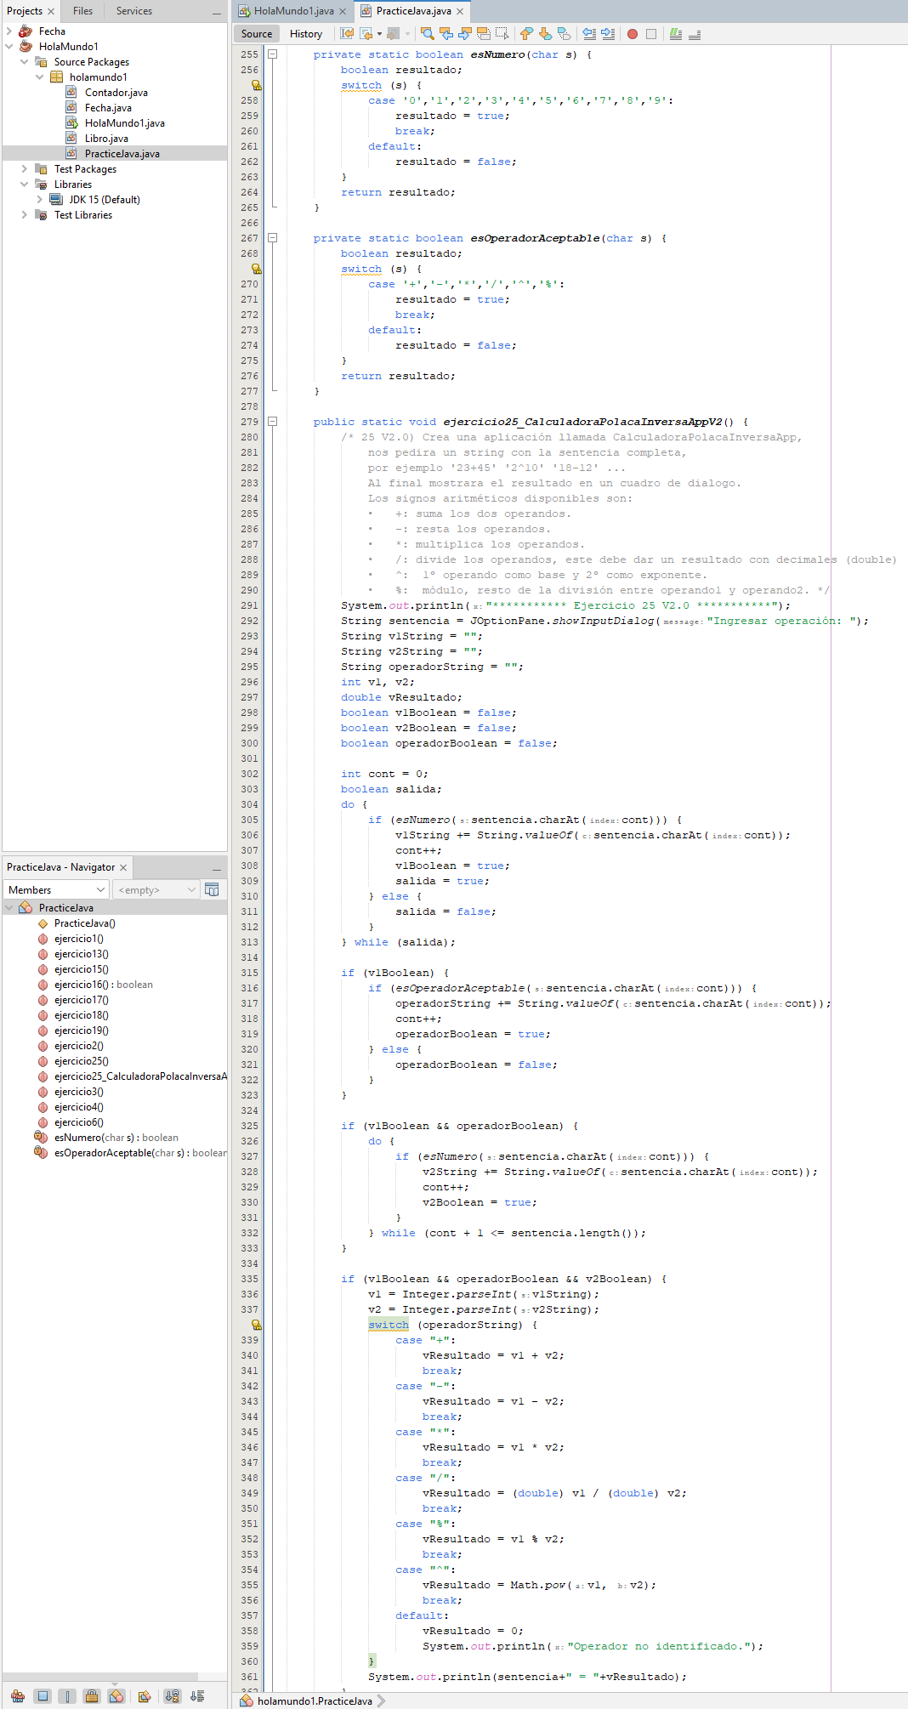Open the Javadoc window icon in Navigator
Image resolution: width=908 pixels, height=1709 pixels.
pyautogui.click(x=212, y=889)
